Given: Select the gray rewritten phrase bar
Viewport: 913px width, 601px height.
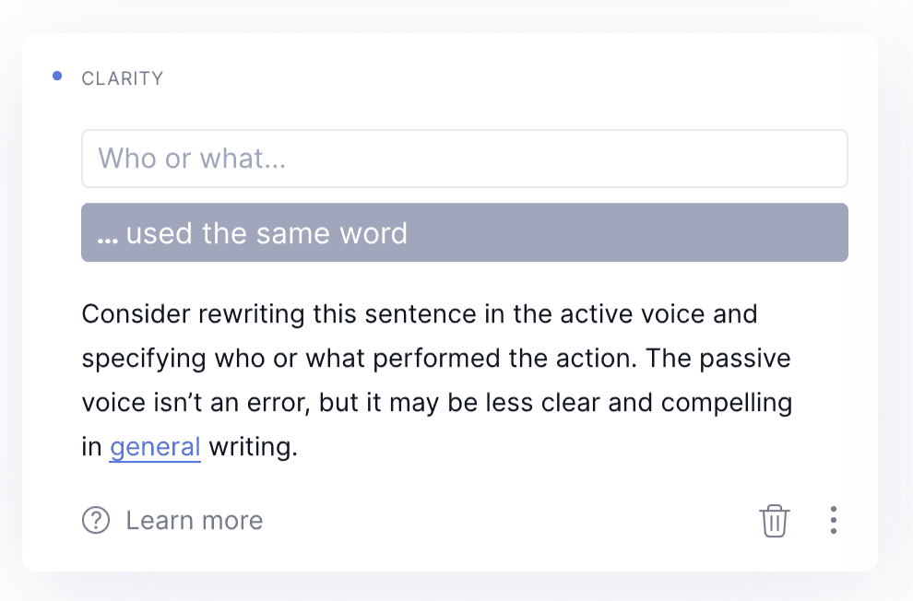Looking at the screenshot, I should (x=464, y=232).
